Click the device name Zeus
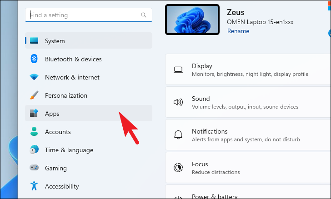331x199 pixels. pyautogui.click(x=236, y=12)
